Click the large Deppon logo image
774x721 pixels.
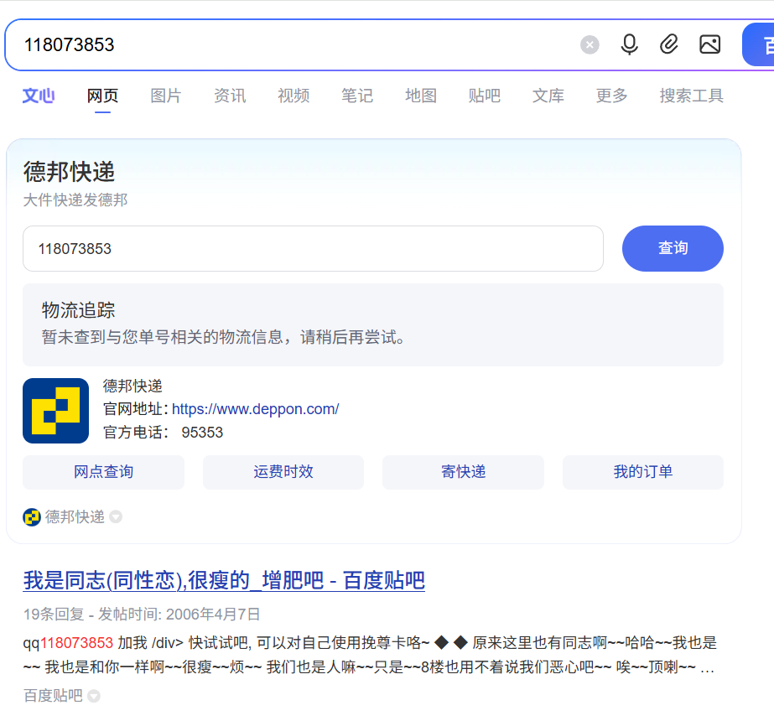click(56, 411)
